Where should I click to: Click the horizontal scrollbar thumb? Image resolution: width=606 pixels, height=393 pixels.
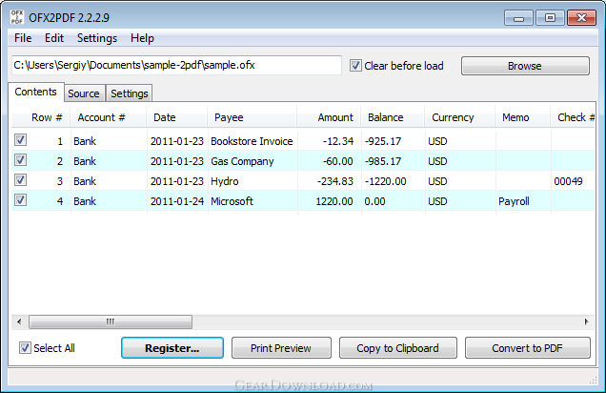click(111, 321)
